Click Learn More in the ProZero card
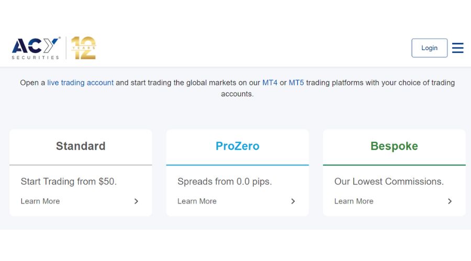This screenshot has width=471, height=261. (197, 201)
